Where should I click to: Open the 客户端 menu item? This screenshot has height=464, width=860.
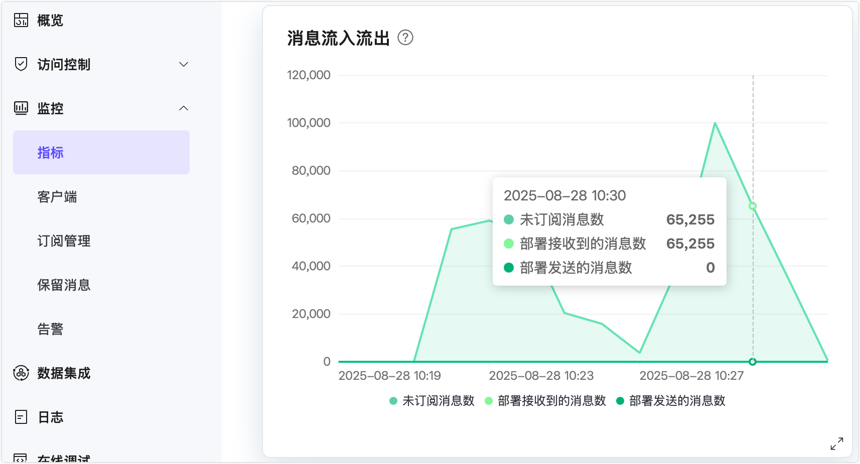point(57,196)
